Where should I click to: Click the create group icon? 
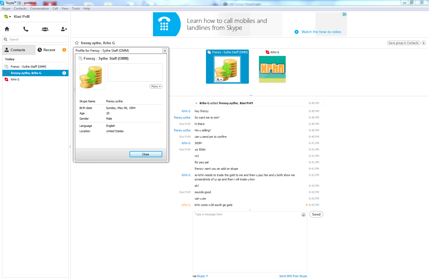coord(45,29)
